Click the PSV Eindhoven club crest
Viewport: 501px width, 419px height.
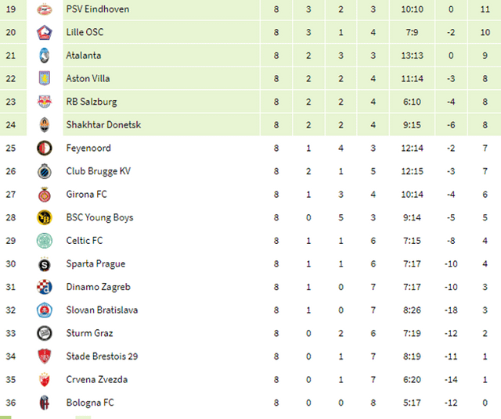click(x=44, y=9)
